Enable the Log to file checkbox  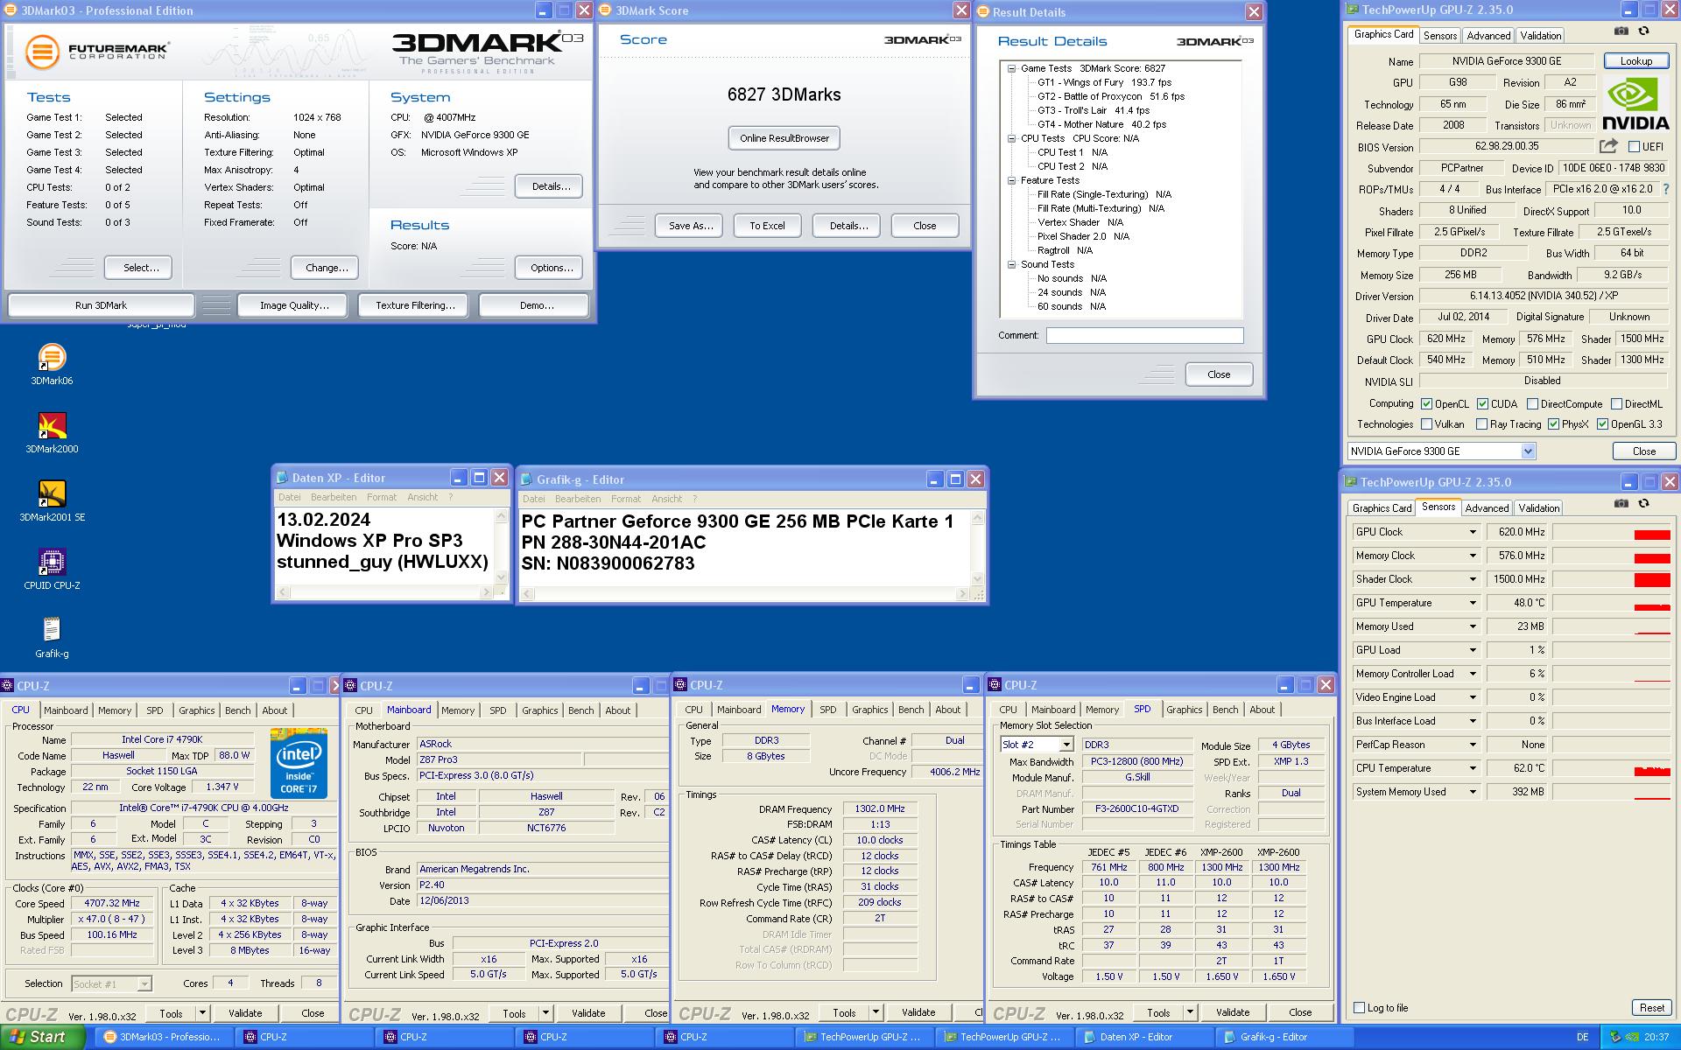1359,1008
